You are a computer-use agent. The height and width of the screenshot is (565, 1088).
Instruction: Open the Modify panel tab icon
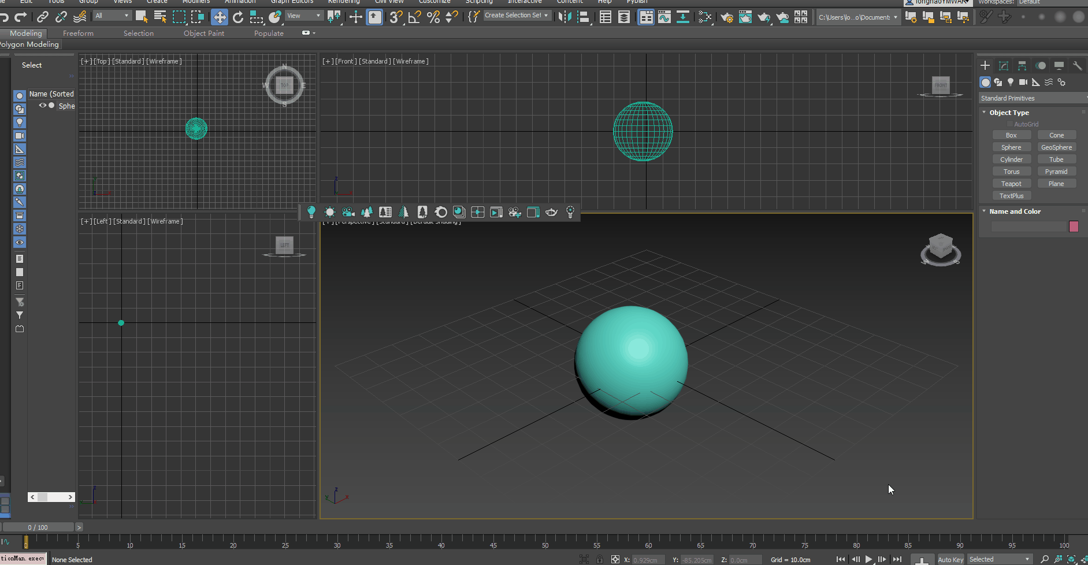click(1004, 66)
